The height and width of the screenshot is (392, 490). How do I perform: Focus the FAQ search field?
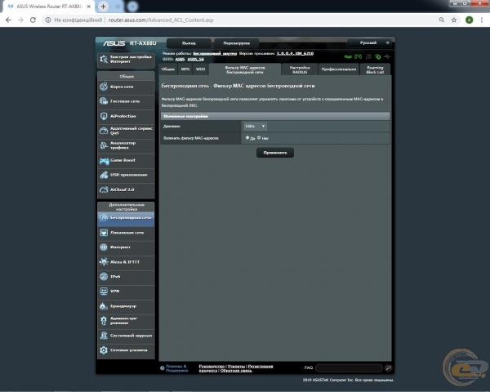(350, 368)
